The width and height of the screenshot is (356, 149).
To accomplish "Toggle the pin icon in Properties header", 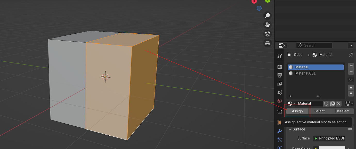I will [351, 55].
